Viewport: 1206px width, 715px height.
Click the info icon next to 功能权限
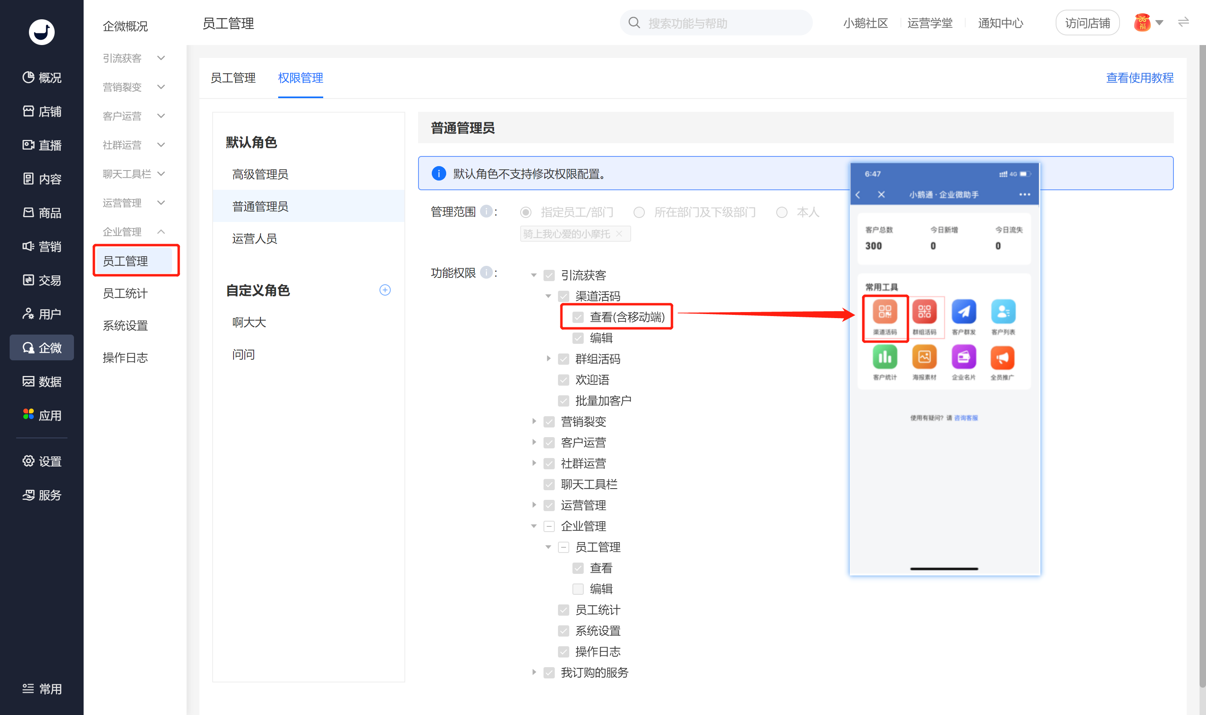(486, 272)
